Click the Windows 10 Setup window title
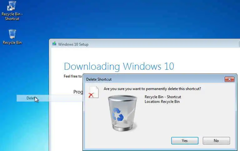 73,44
